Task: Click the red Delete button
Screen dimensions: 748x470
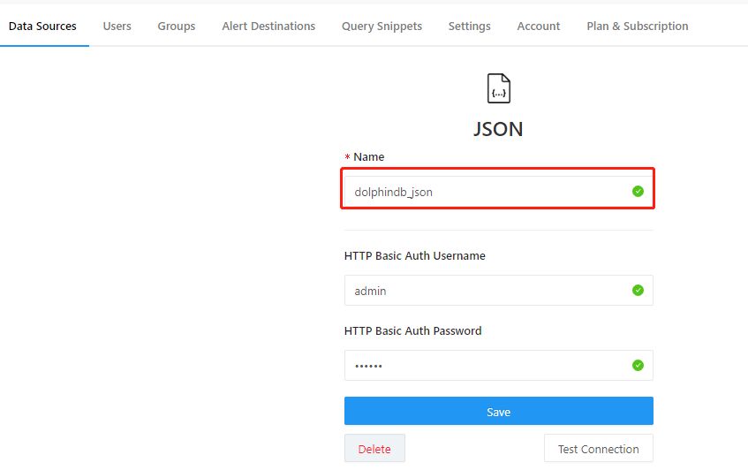Action: [374, 449]
